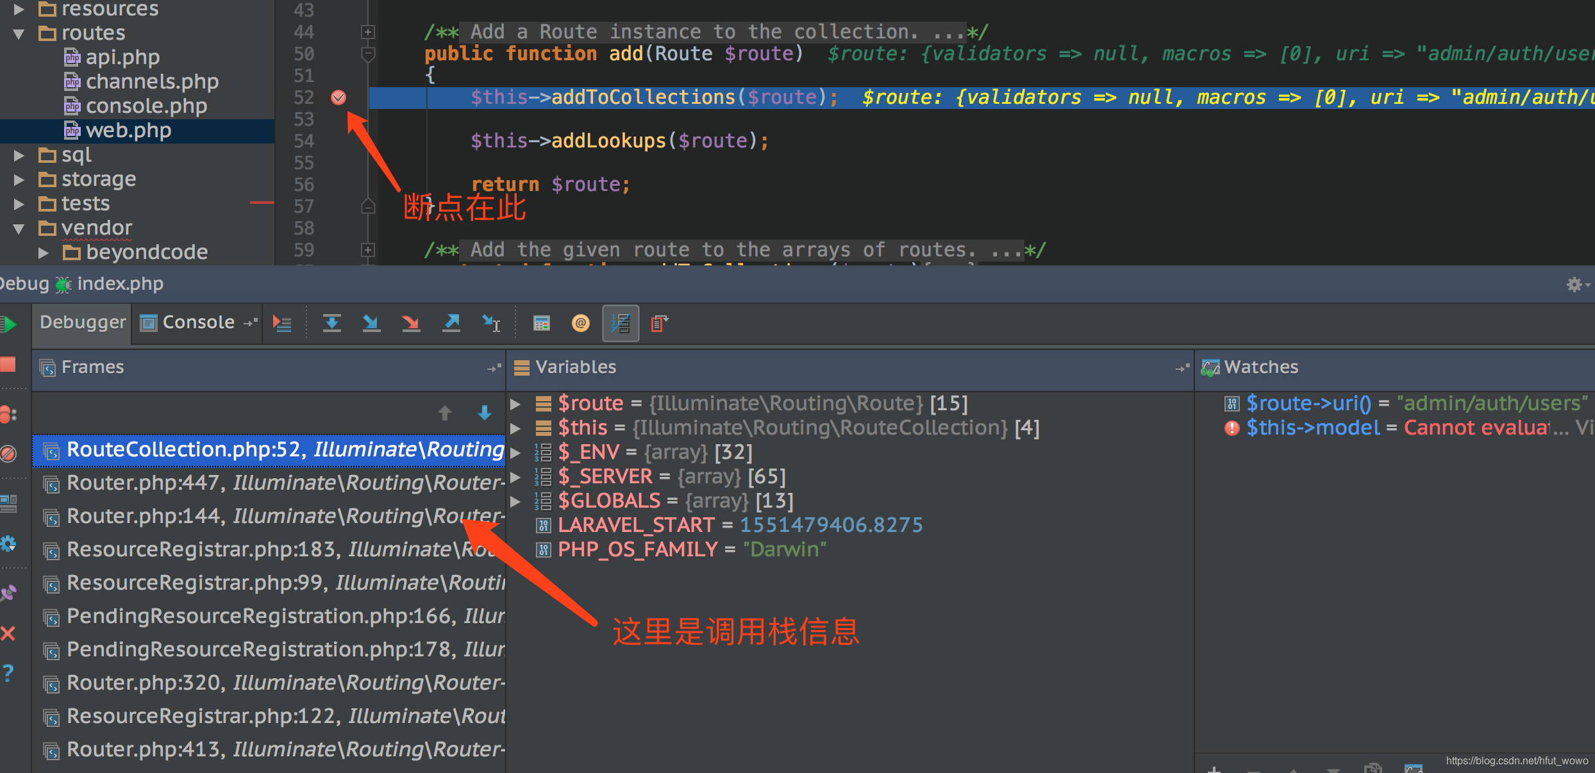The height and width of the screenshot is (773, 1595).
Task: Click the Run to Cursor icon
Action: [x=492, y=323]
